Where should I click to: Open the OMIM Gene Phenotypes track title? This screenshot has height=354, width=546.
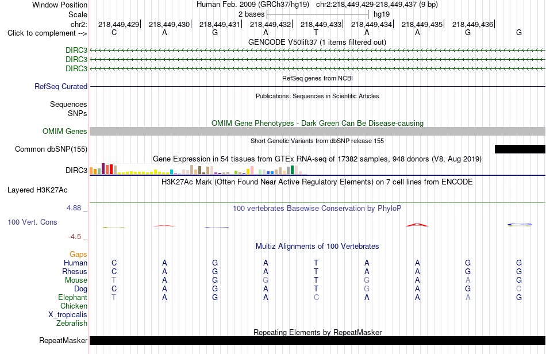[x=317, y=123]
